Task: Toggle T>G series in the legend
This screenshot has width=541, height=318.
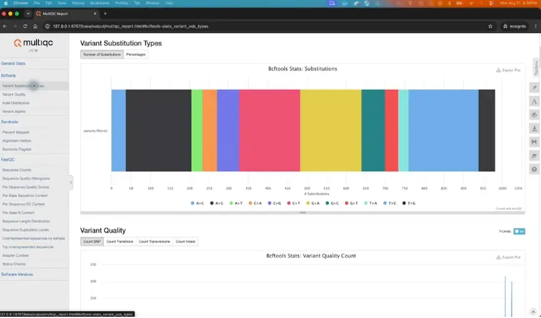Action: (x=409, y=203)
